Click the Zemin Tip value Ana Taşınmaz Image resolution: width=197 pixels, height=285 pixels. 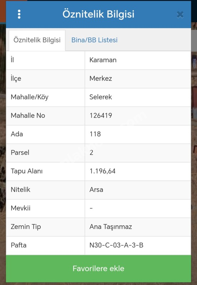click(111, 227)
